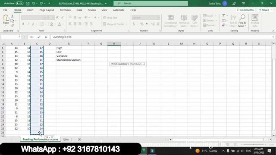Click the Percent Style icon
The image size is (276, 155).
coord(141,24)
